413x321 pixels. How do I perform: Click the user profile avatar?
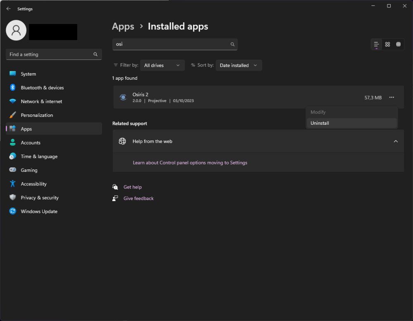[16, 30]
